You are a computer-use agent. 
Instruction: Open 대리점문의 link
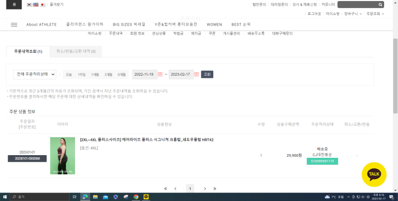click(279, 5)
